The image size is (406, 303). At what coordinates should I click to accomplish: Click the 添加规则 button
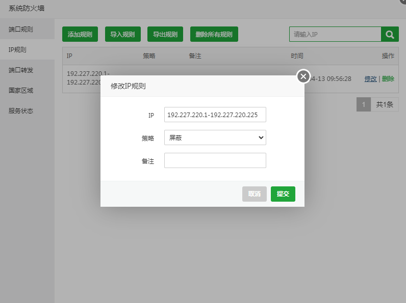coord(80,35)
